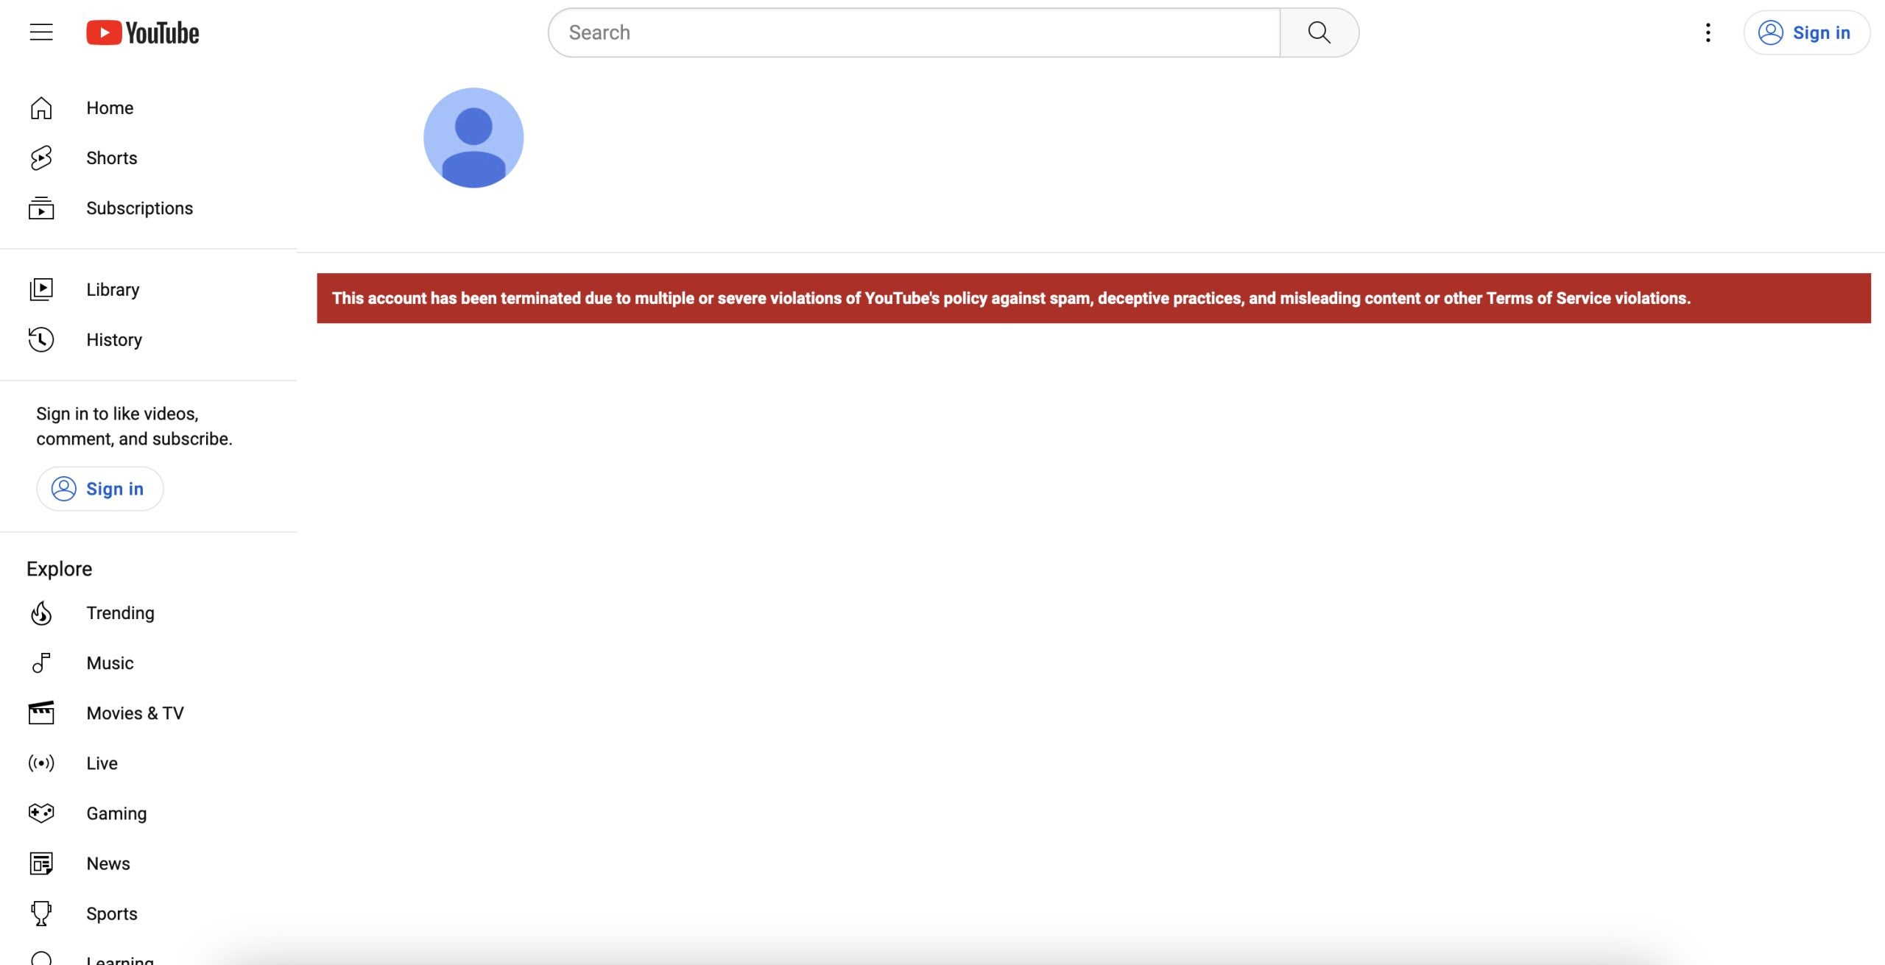Click the Trending flame icon
Image resolution: width=1885 pixels, height=965 pixels.
[41, 613]
